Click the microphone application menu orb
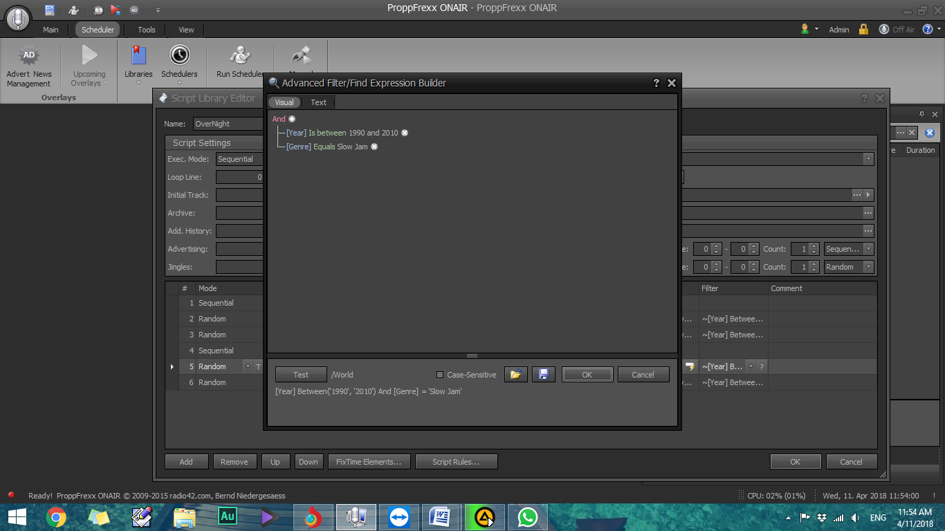Image resolution: width=945 pixels, height=531 pixels. pos(19,18)
